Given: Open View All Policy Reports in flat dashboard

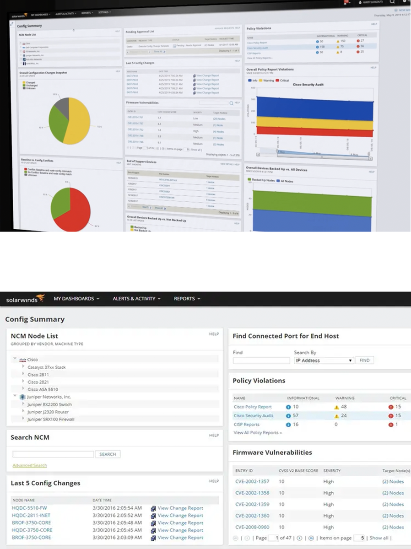Looking at the screenshot, I should pos(258,432).
